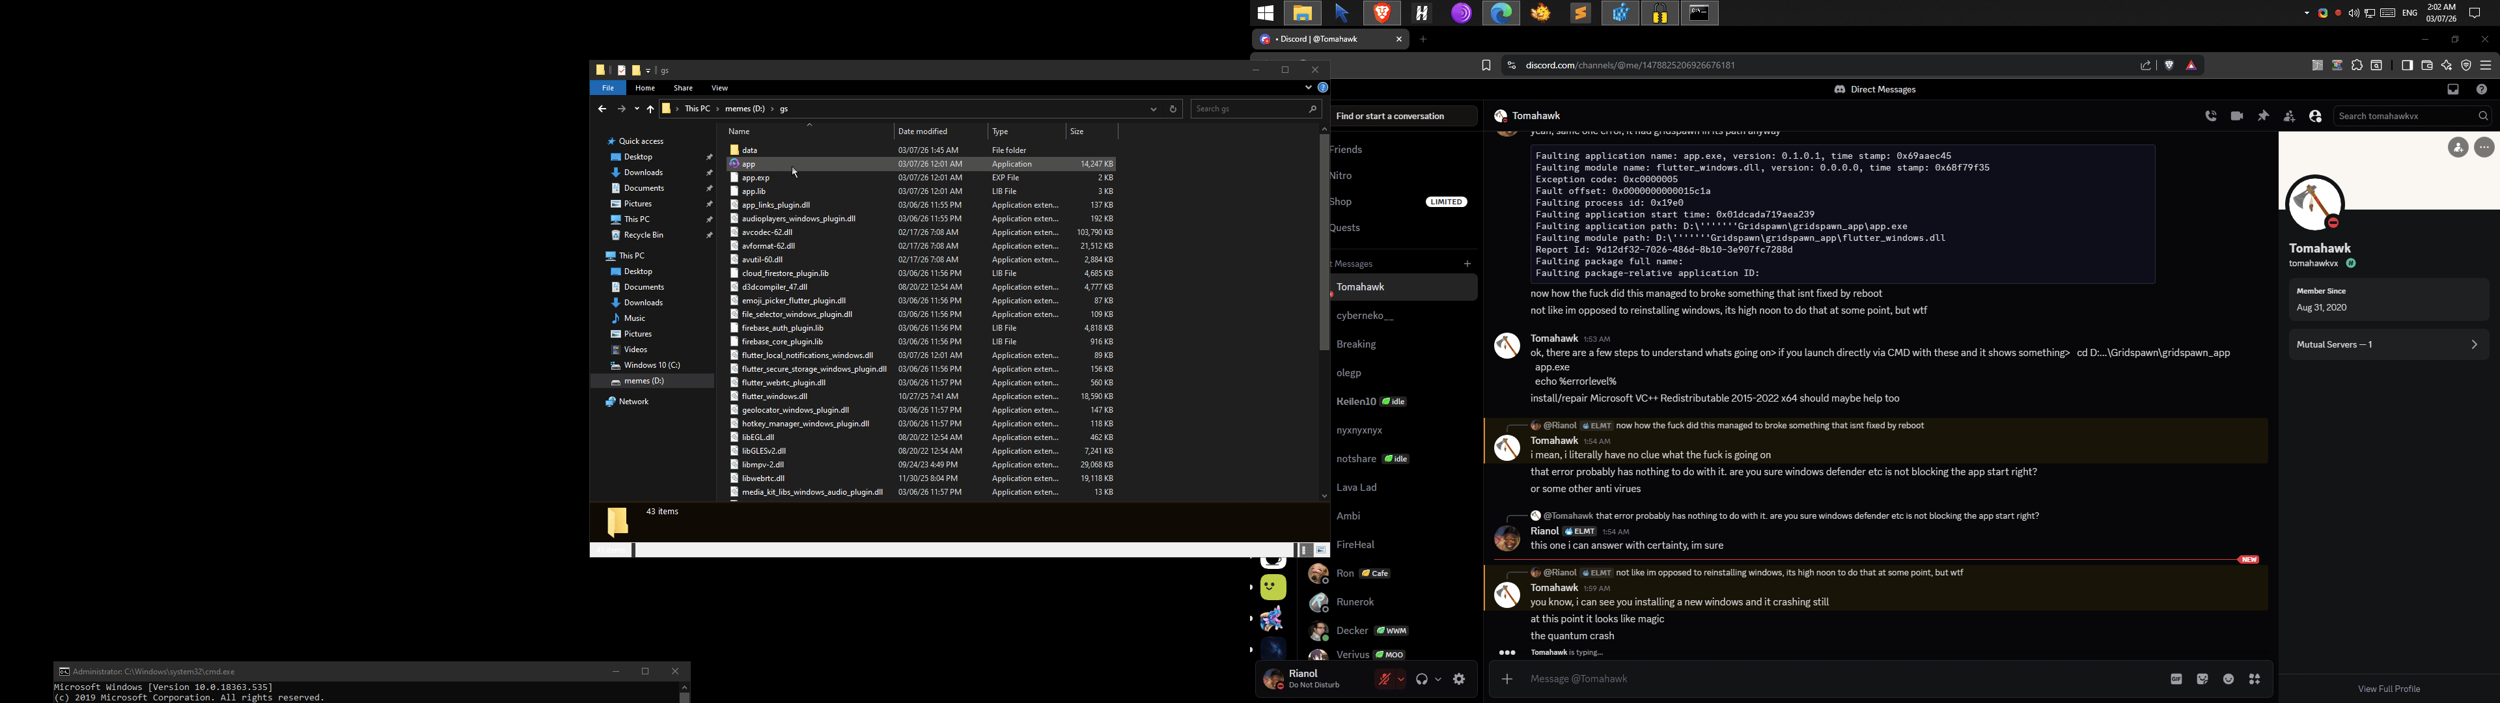The height and width of the screenshot is (703, 2500).
Task: Unmute the microphone in Discord
Action: (1384, 680)
